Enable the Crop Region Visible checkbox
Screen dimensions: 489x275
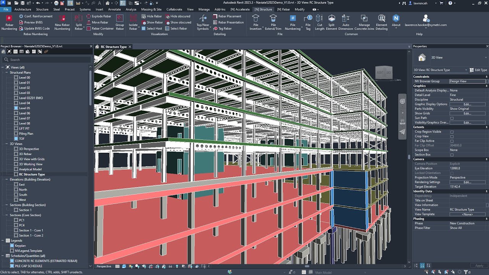[452, 132]
